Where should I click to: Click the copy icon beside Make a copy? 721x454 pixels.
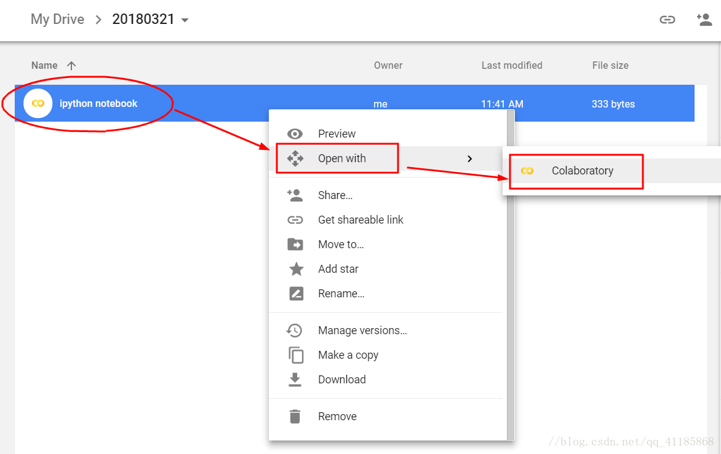point(296,355)
